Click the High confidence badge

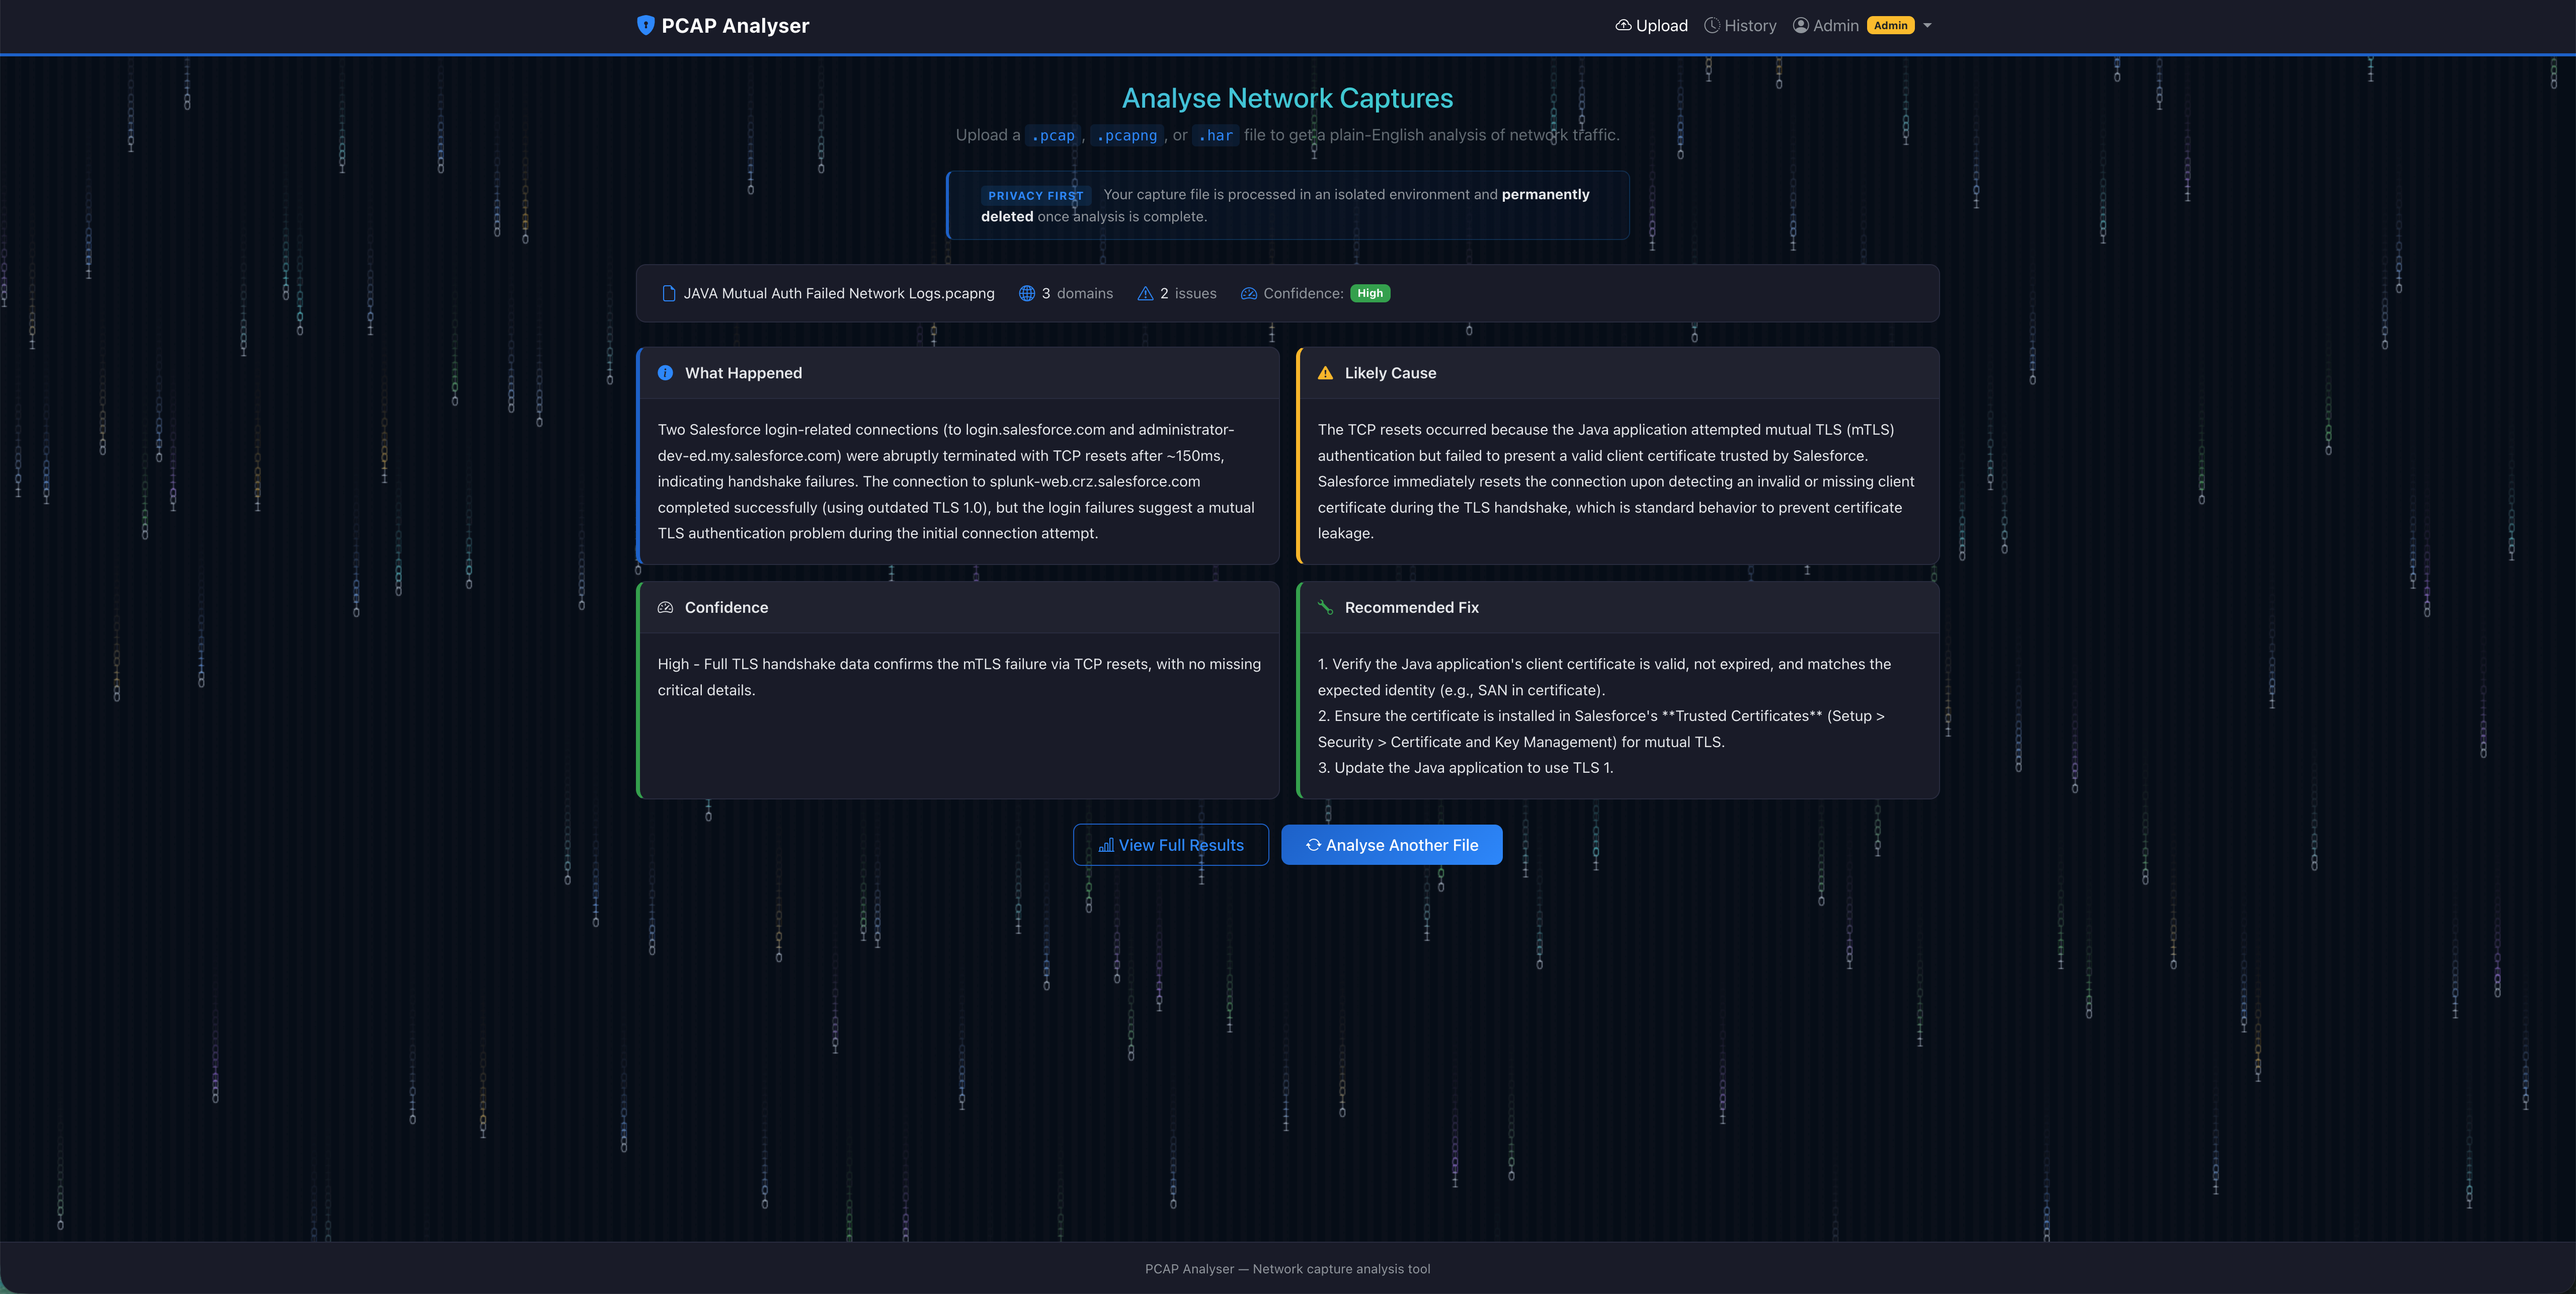(1370, 293)
